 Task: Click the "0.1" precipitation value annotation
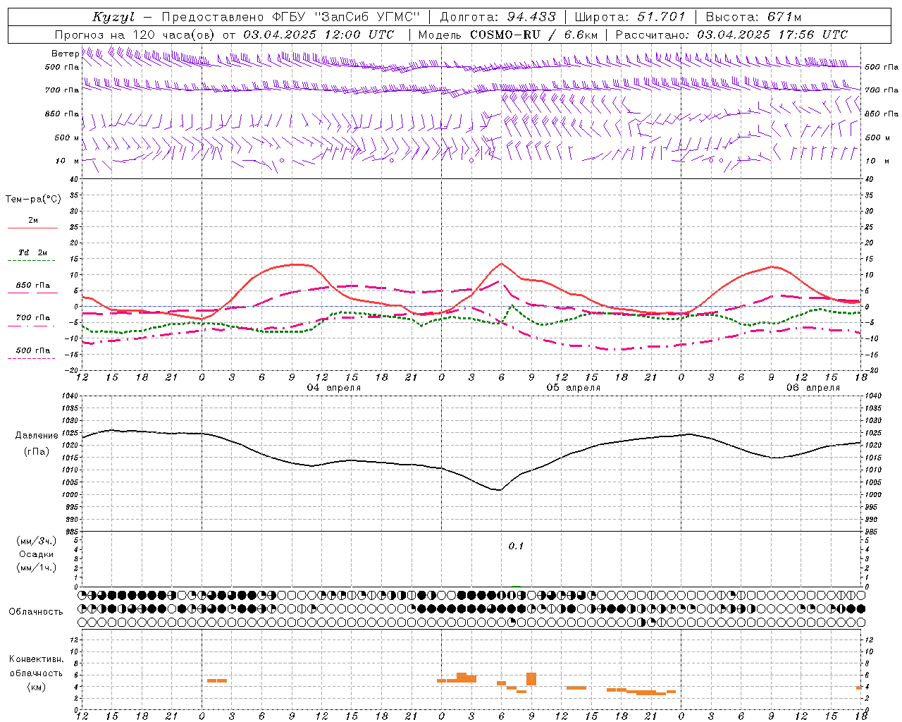coord(517,546)
